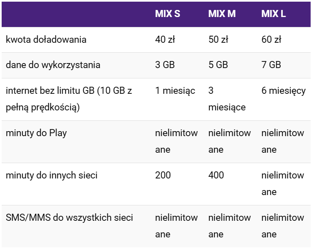Click 'SMS/MMS do wszystkich sieci' label
311x249 pixels.
point(69,217)
